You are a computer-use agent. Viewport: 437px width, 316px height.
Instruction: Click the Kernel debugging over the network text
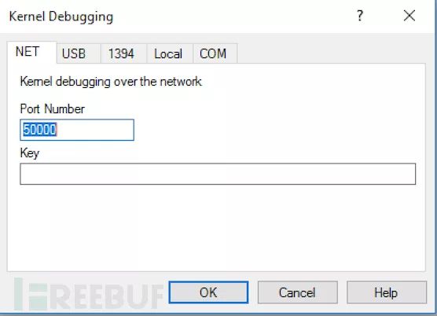pyautogui.click(x=111, y=82)
